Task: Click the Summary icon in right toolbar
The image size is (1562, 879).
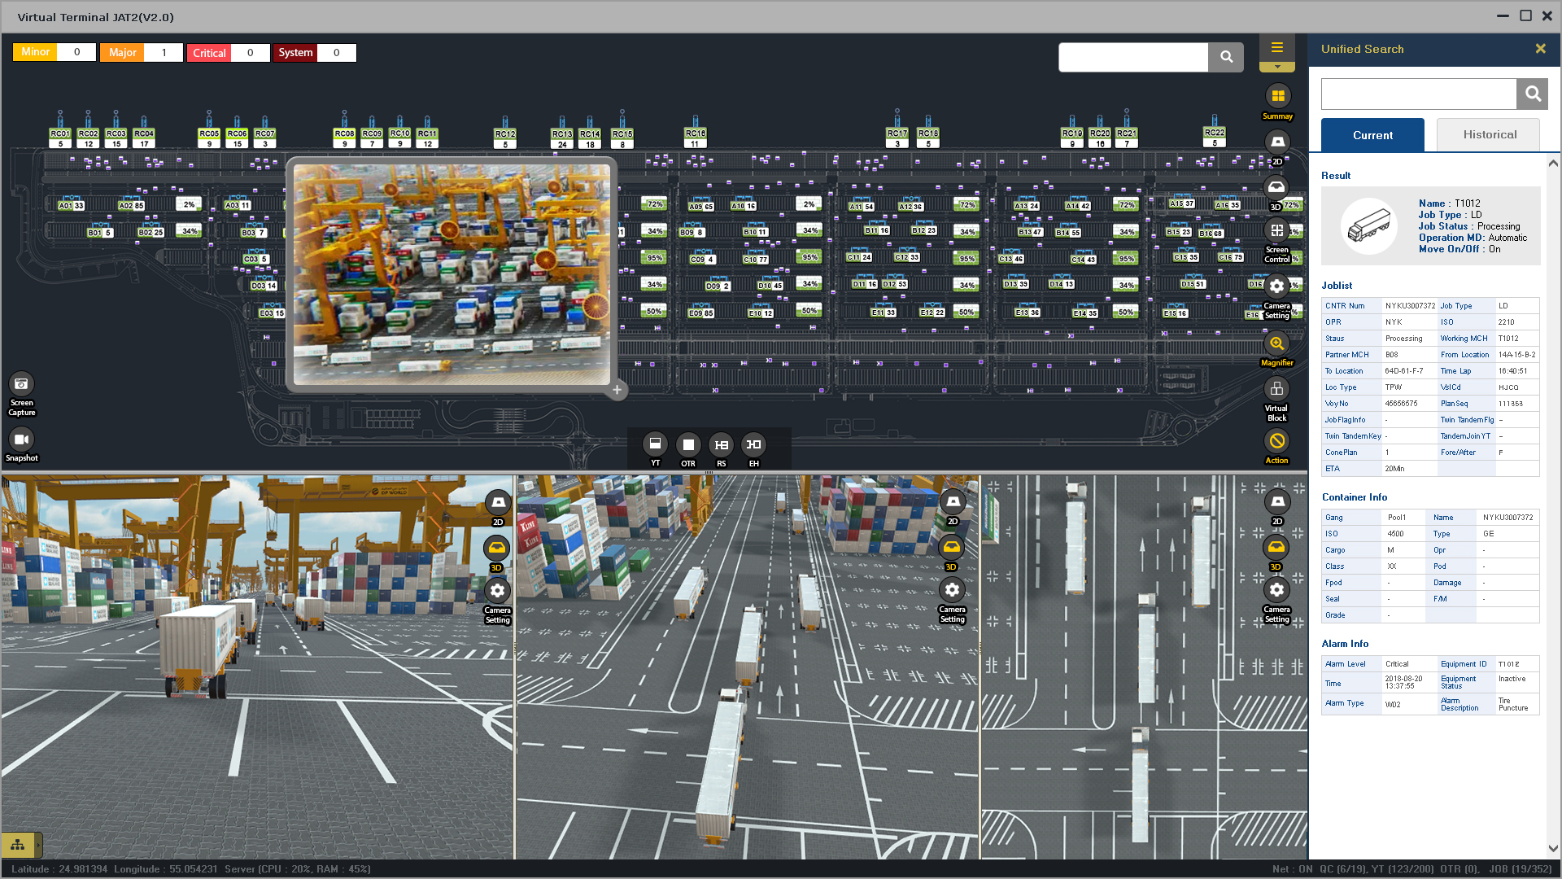Action: tap(1277, 97)
